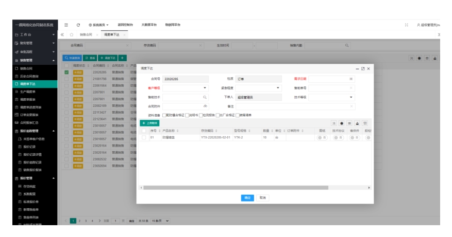Click the 确定 button in dialog
Screen dimensions: 452x237
point(247,197)
